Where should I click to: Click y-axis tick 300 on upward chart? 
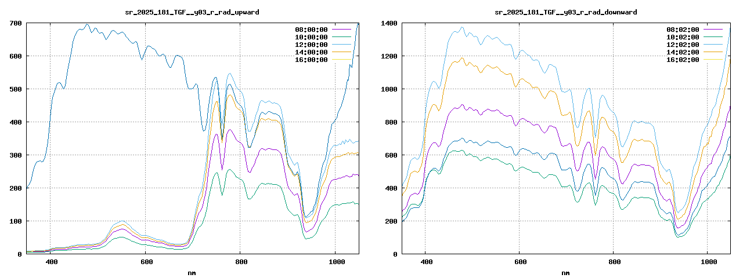(x=16, y=155)
